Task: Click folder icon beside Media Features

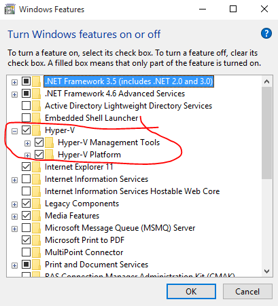Action: [36, 216]
